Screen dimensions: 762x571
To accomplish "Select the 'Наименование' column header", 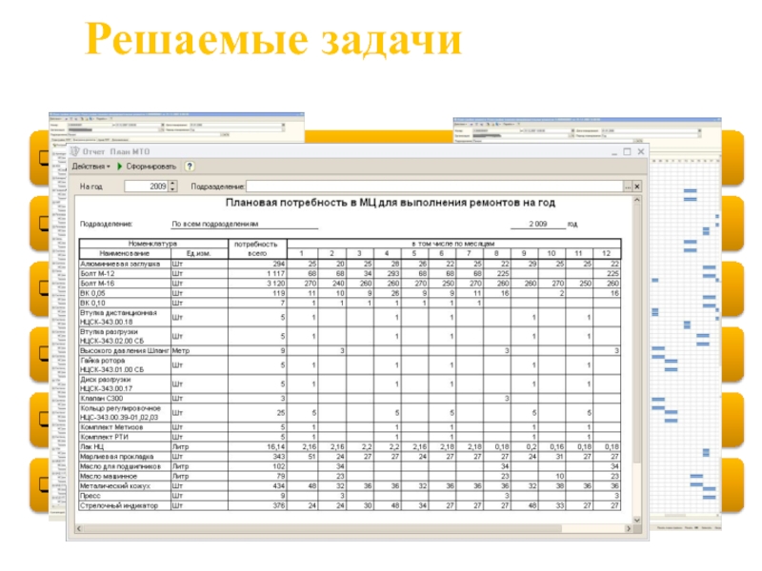I will (125, 253).
